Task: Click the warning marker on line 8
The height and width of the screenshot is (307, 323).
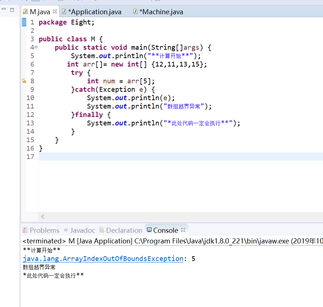Action: pyautogui.click(x=24, y=81)
